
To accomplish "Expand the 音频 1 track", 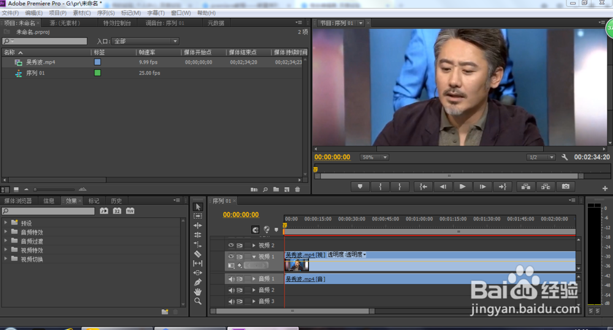I will [x=254, y=279].
